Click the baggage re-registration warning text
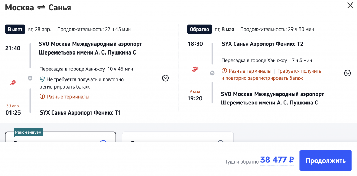The image size is (357, 176). tap(271, 75)
